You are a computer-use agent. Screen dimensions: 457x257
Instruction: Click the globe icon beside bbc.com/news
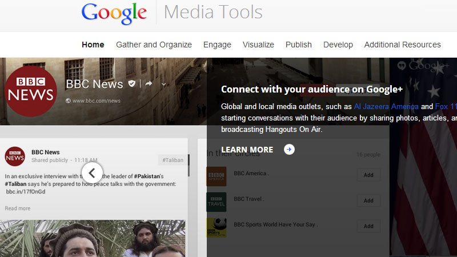click(68, 101)
